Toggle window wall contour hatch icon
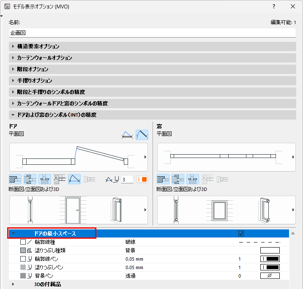The image size is (303, 289). (x=163, y=179)
